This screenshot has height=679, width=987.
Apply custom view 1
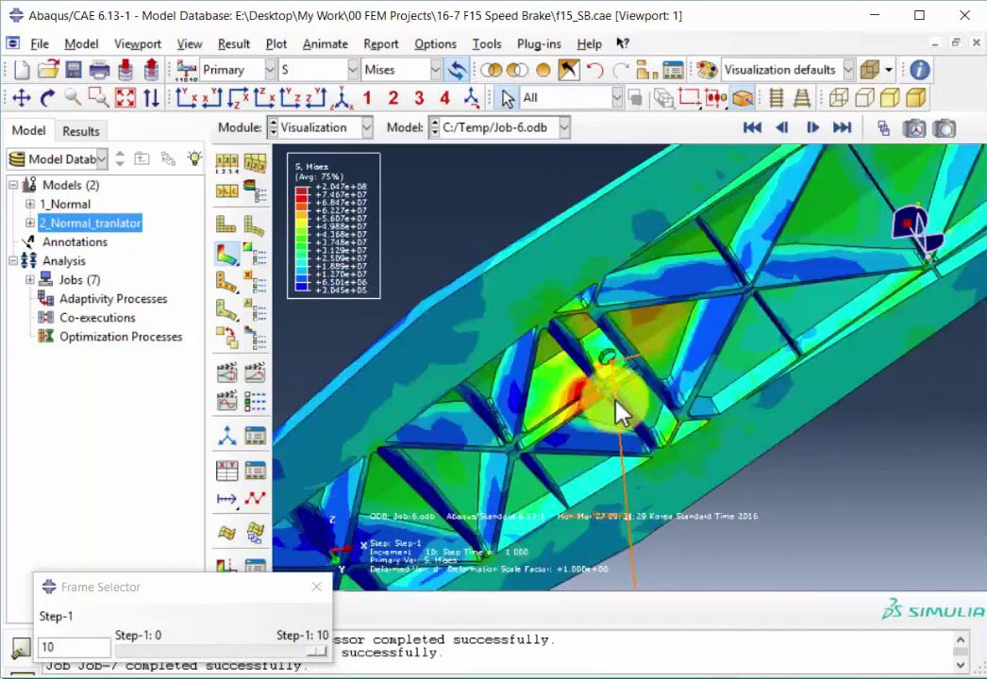(368, 97)
